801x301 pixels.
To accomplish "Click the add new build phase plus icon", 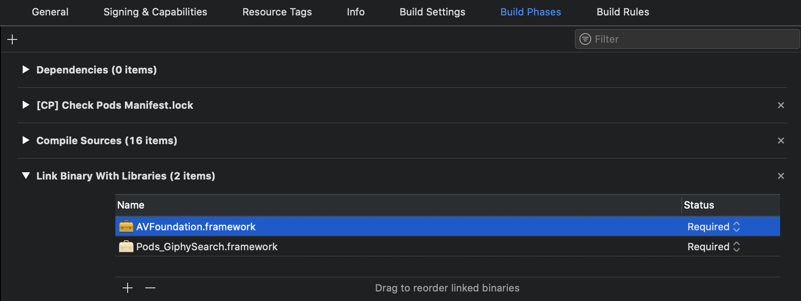I will click(x=12, y=39).
